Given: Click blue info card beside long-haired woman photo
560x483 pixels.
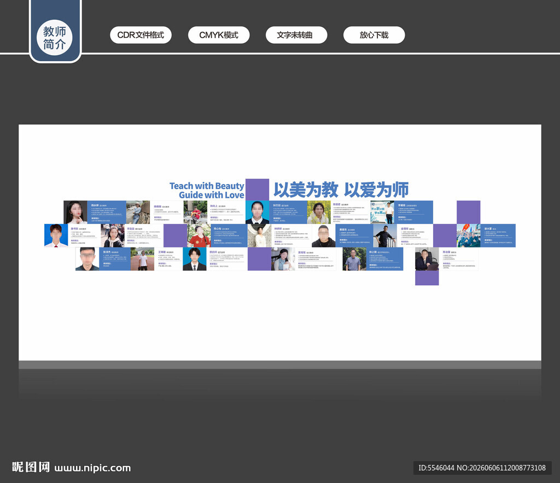Looking at the screenshot, I should coord(107,212).
